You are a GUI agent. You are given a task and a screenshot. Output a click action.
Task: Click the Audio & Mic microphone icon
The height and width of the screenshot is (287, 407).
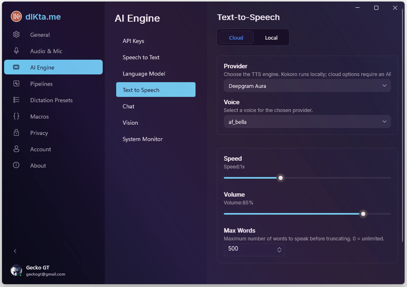pyautogui.click(x=16, y=51)
